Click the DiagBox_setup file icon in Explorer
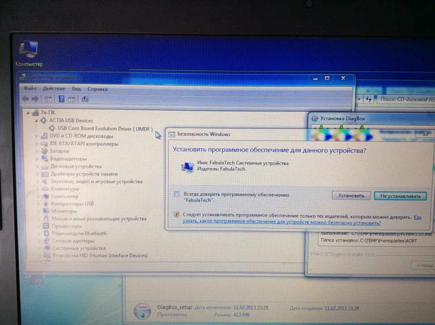The width and height of the screenshot is (435, 325). (142, 310)
